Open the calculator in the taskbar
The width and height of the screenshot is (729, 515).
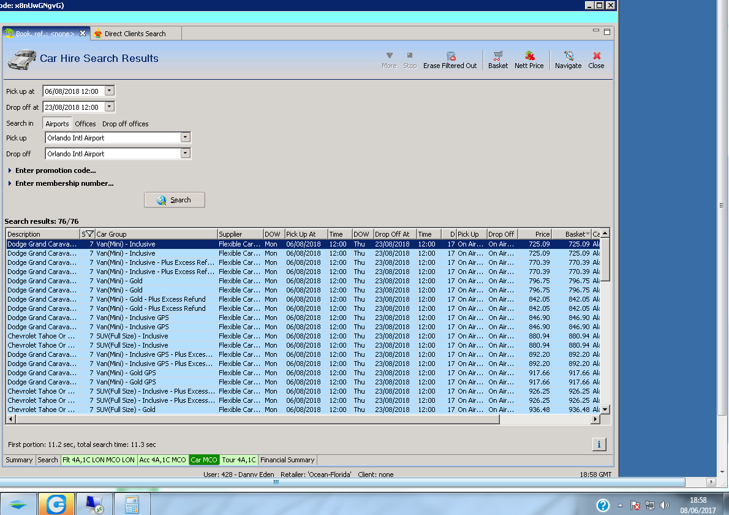132,504
